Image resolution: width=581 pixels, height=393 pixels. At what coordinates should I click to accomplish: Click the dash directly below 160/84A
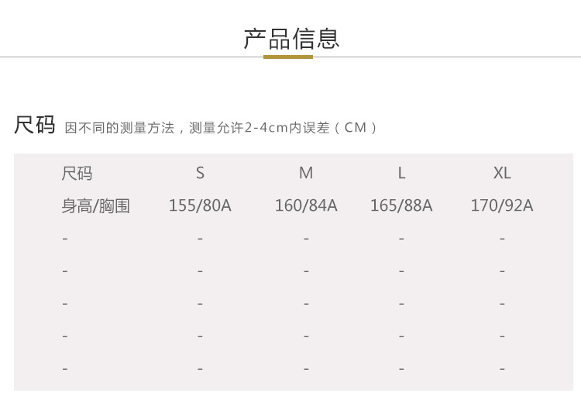pyautogui.click(x=306, y=239)
